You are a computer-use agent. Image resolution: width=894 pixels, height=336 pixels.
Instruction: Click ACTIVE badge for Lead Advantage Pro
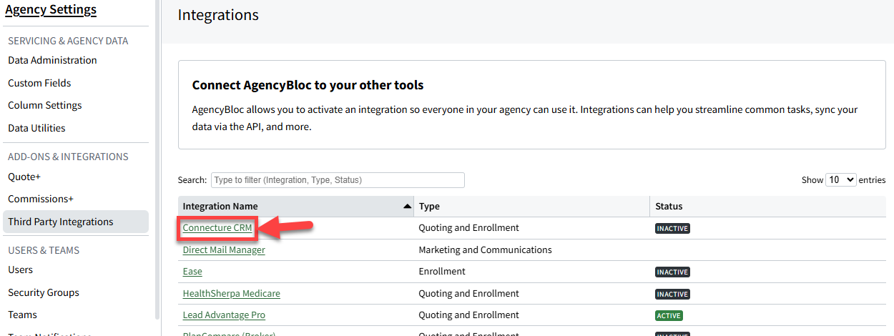pyautogui.click(x=669, y=315)
